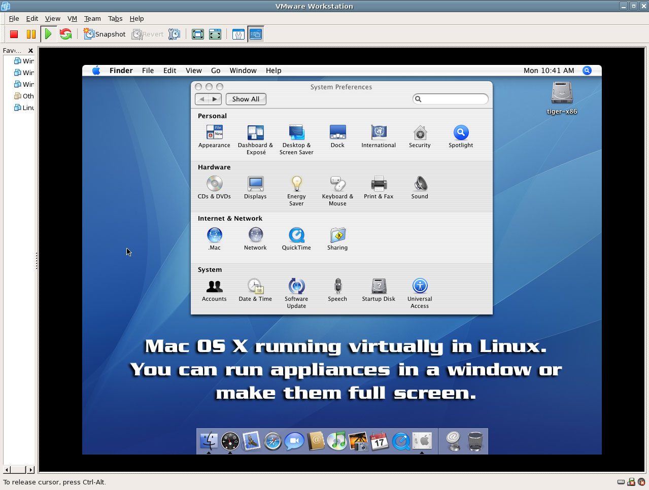Take a Snapshot of the VM
The height and width of the screenshot is (490, 649).
[x=105, y=34]
